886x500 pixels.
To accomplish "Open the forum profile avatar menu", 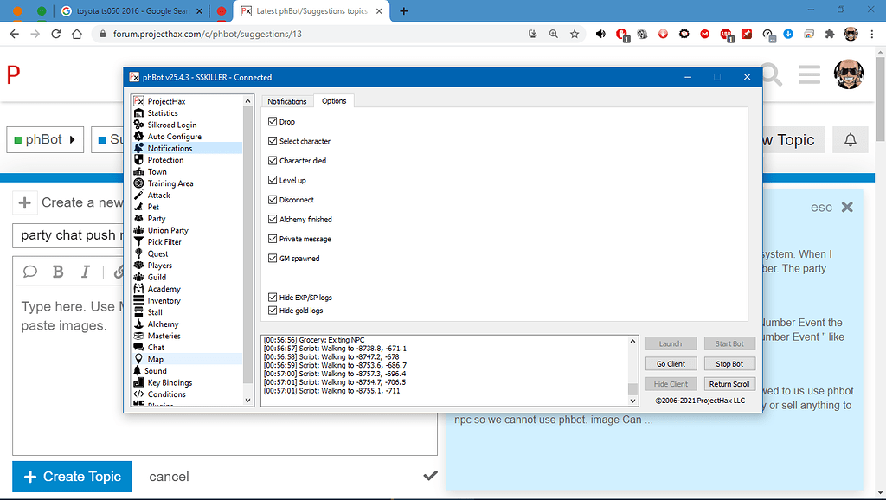I will click(850, 75).
